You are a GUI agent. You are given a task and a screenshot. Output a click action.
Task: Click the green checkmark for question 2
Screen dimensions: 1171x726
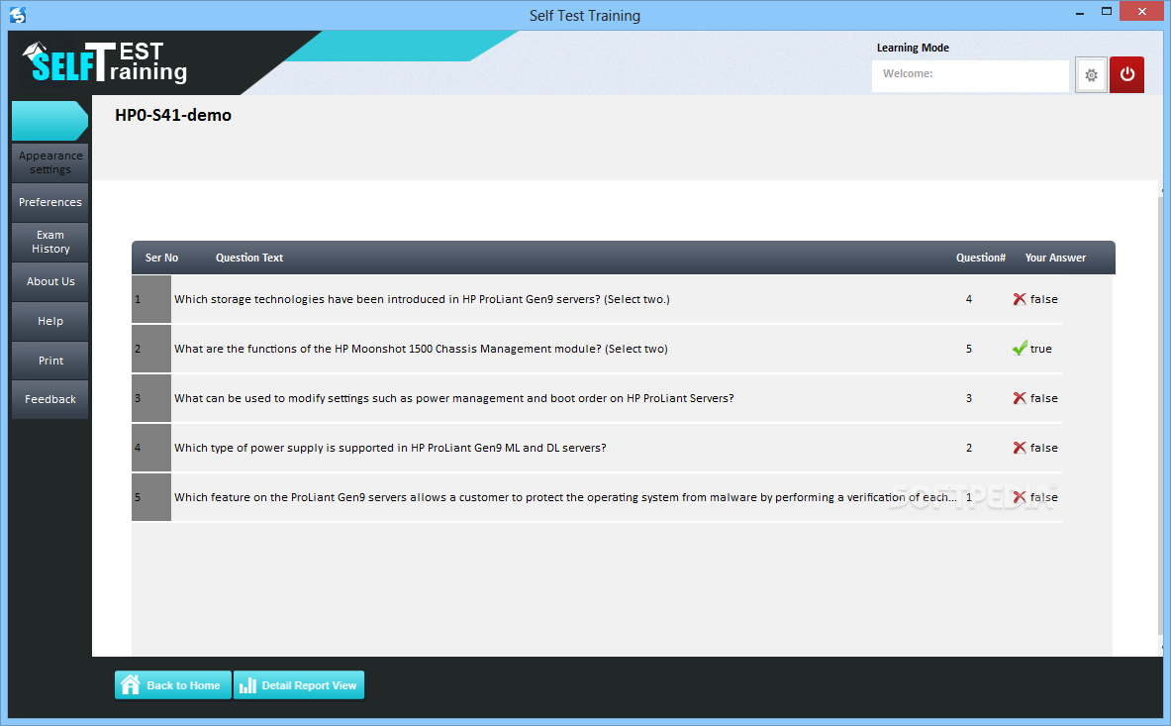pos(1020,348)
